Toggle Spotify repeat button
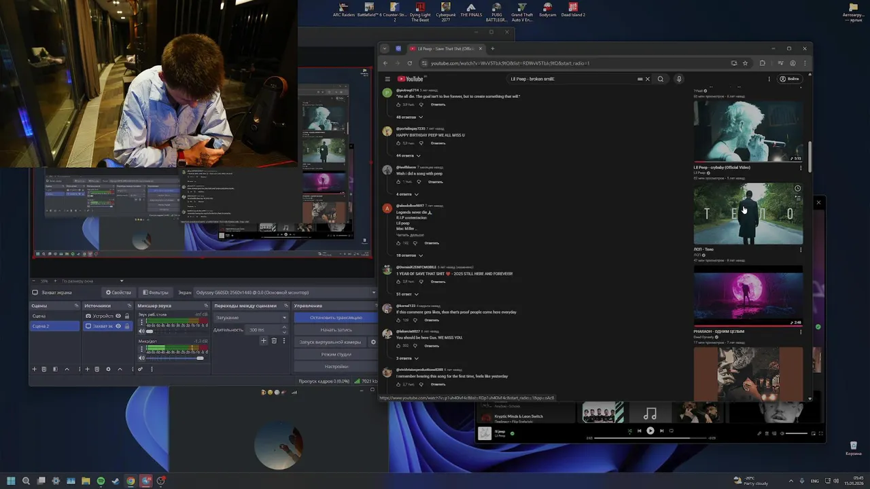The height and width of the screenshot is (489, 870). (672, 431)
